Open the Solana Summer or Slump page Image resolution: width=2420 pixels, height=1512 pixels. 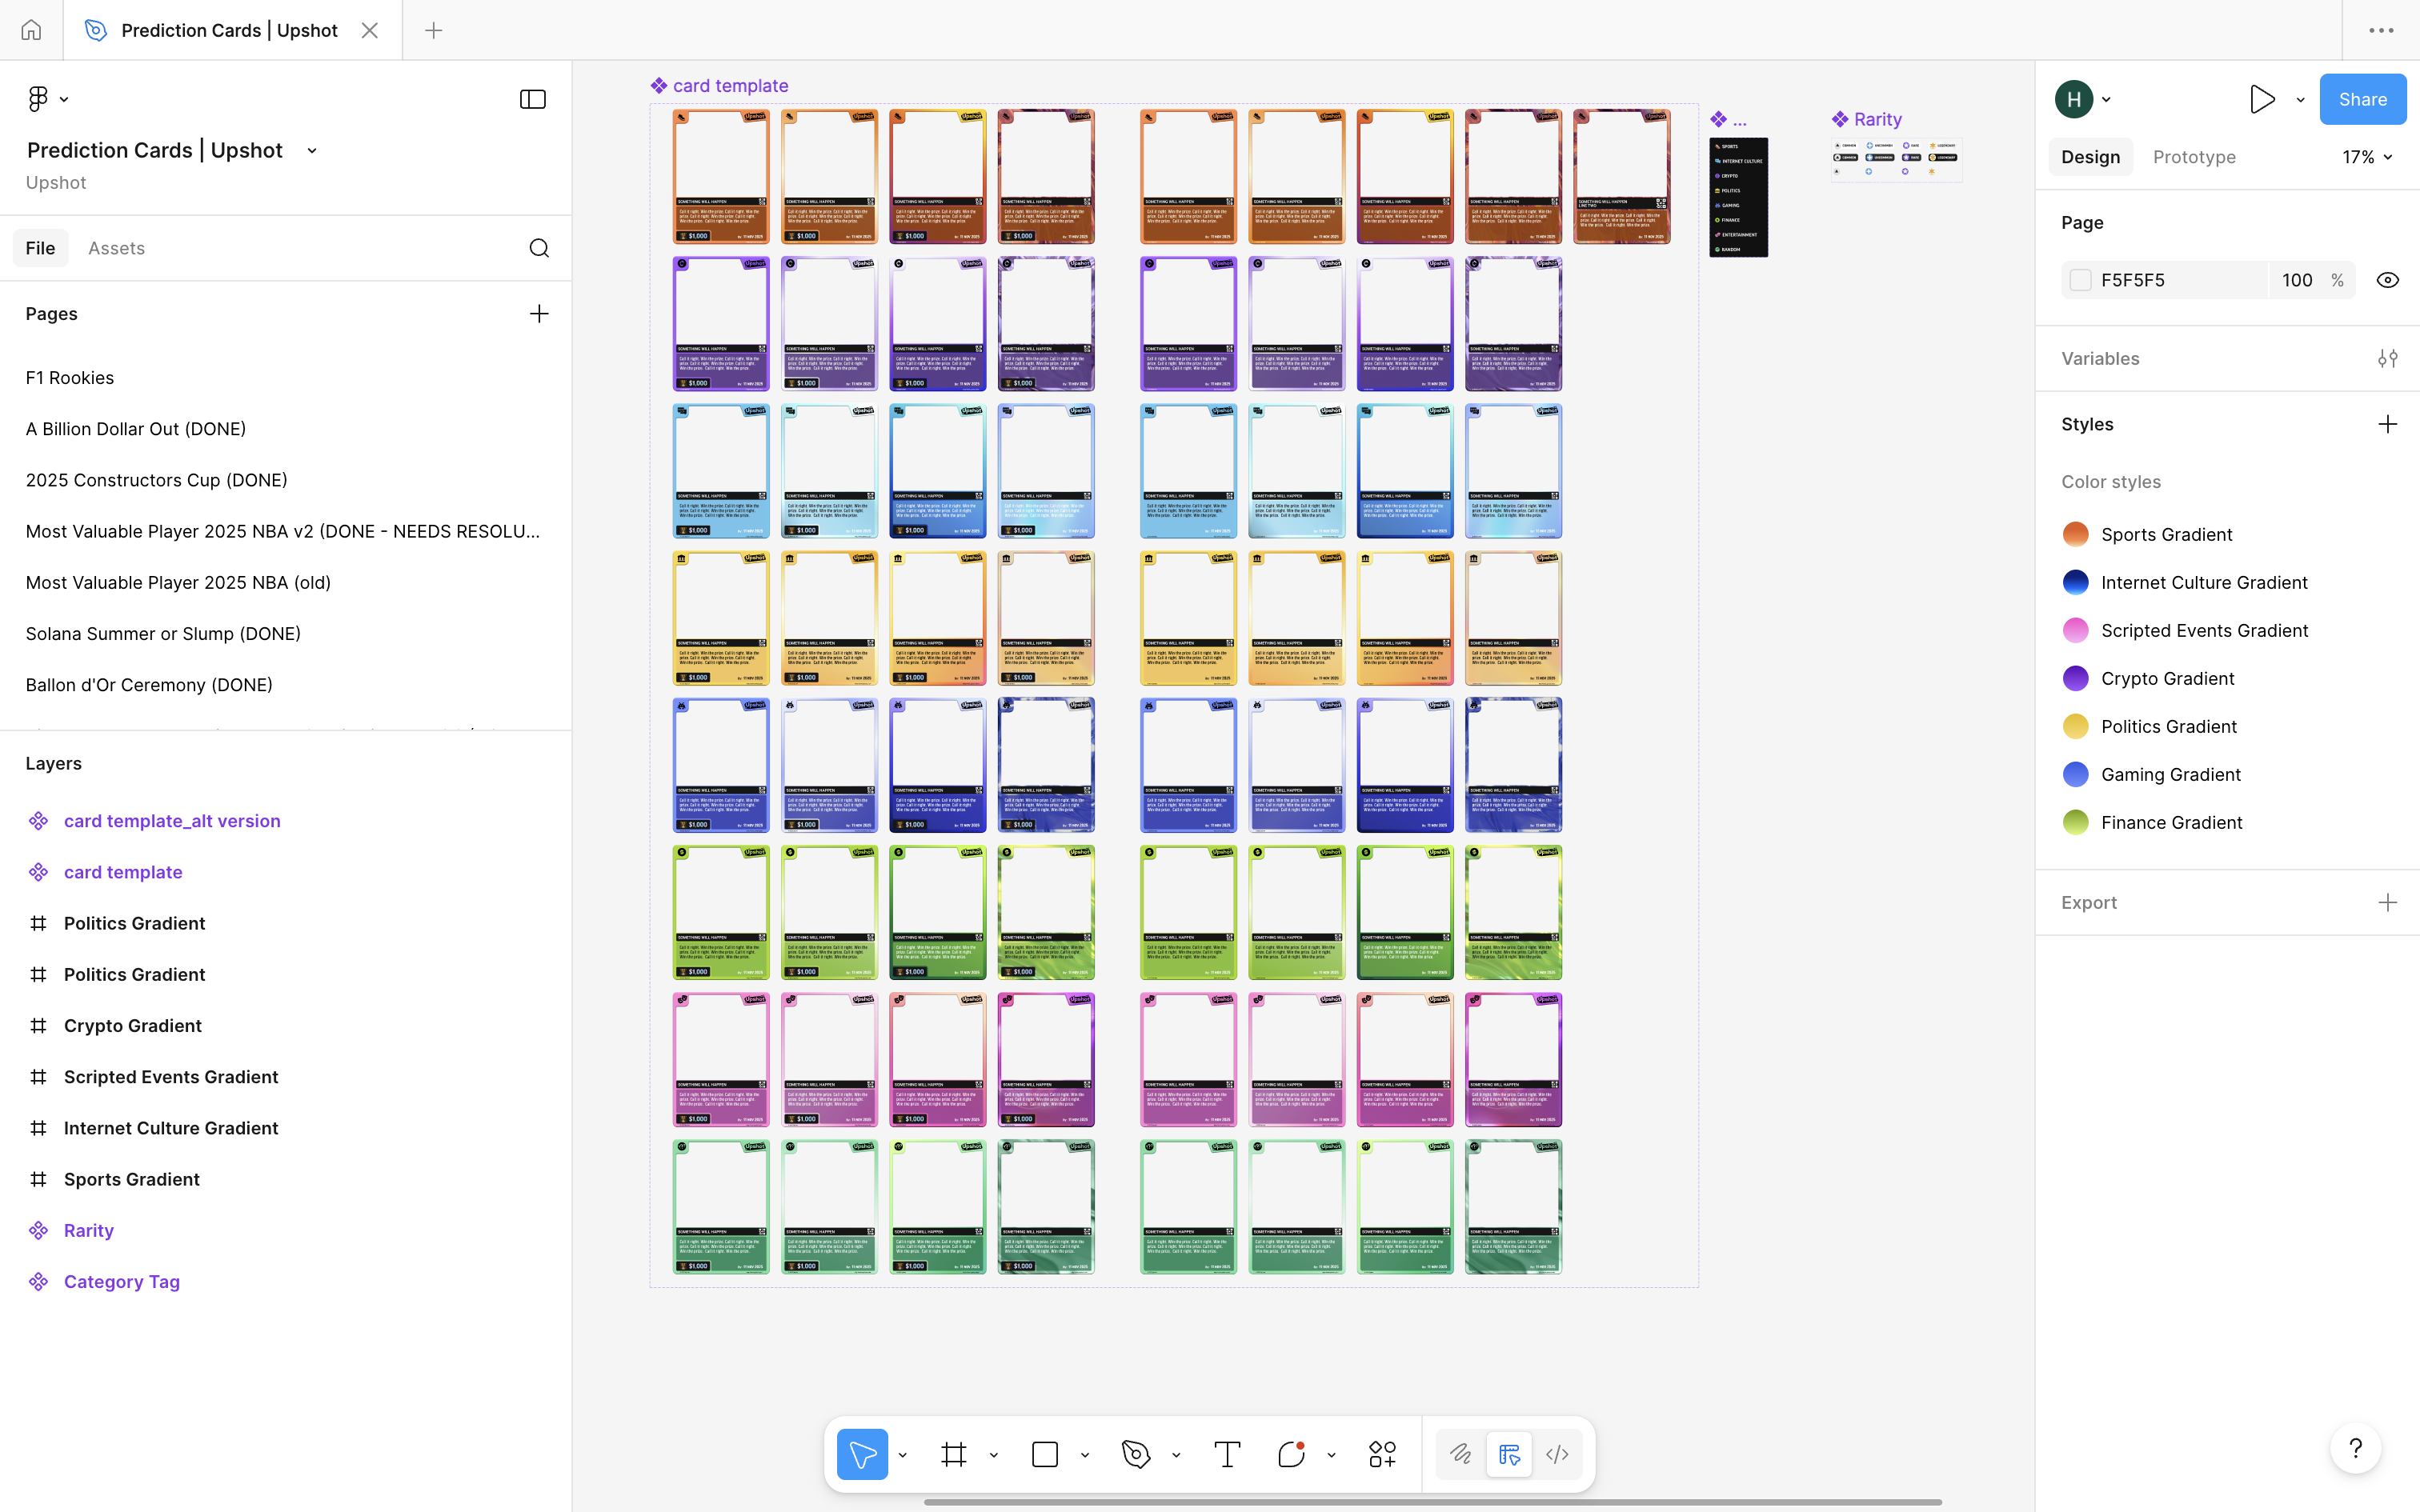tap(163, 633)
